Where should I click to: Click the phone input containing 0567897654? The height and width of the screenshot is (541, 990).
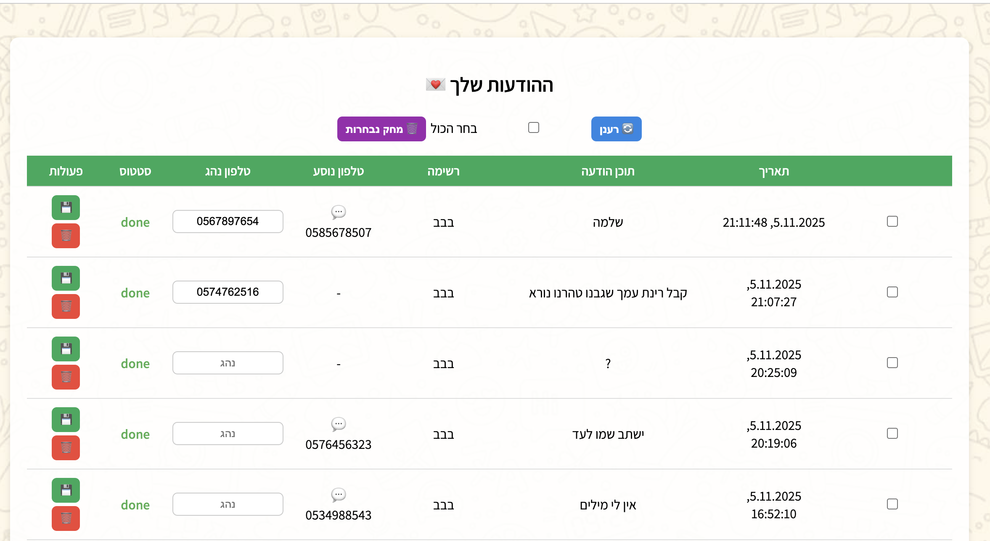tap(228, 221)
